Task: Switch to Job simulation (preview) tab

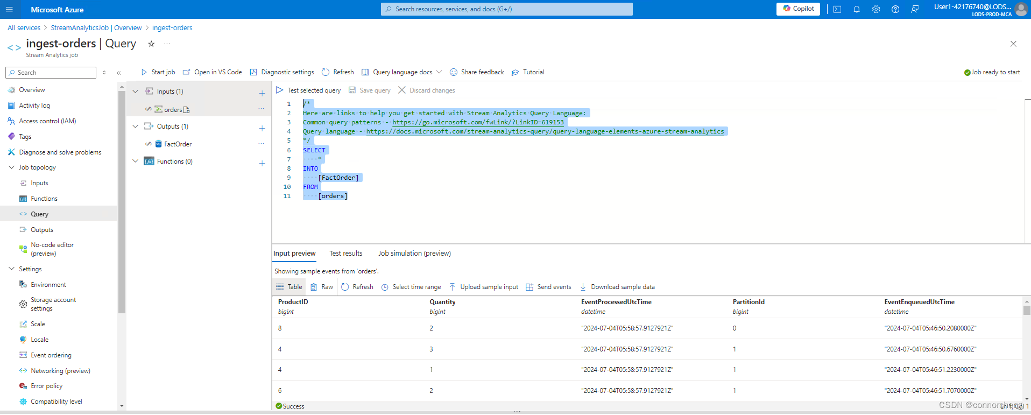Action: (414, 254)
